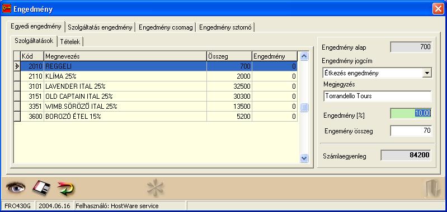Click the Megnevezés column header
Image resolution: width=447 pixels, height=212 pixels.
(x=125, y=56)
